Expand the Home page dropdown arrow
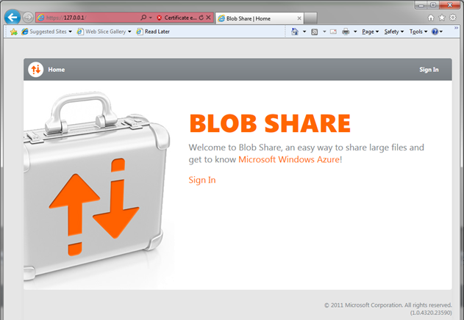This screenshot has height=320, width=464. (x=304, y=32)
